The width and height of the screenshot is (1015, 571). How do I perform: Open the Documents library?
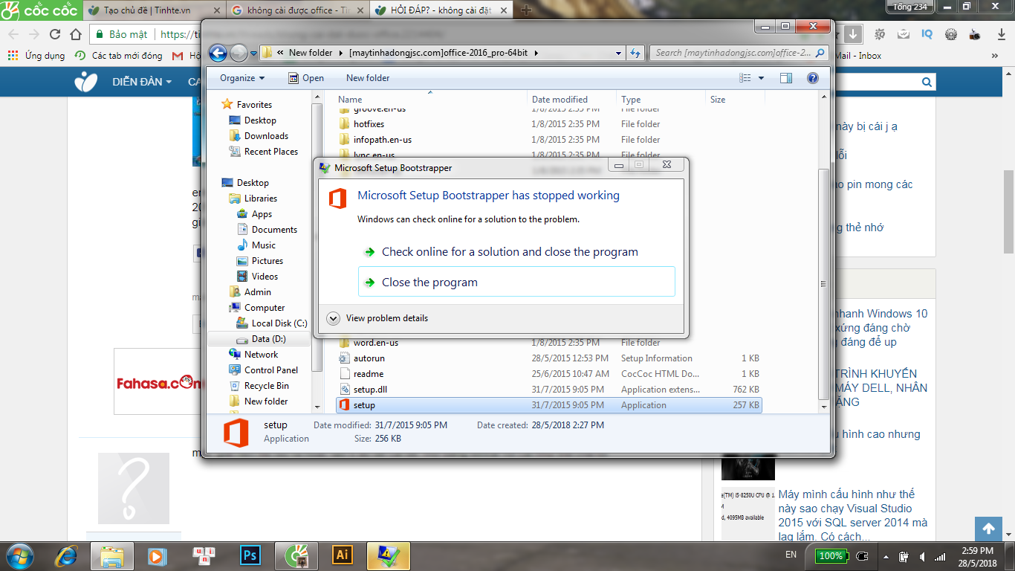[274, 230]
